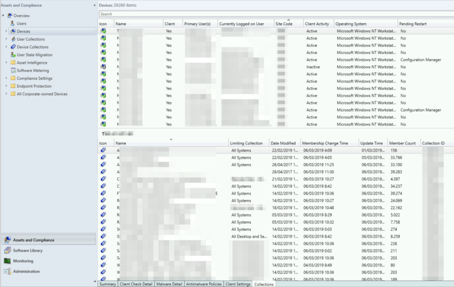
Task: Open the Administration workspace
Action: 49,271
